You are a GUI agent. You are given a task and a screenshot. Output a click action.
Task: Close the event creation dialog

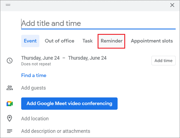coord(172,5)
